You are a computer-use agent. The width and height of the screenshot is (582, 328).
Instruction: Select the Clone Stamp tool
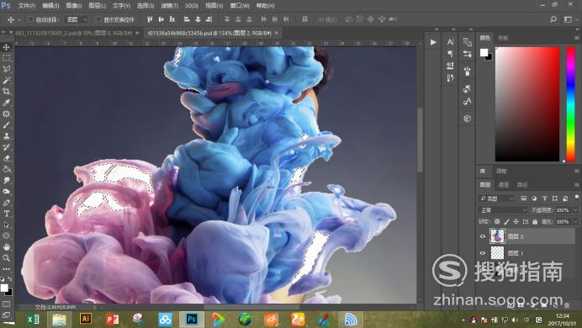7,136
